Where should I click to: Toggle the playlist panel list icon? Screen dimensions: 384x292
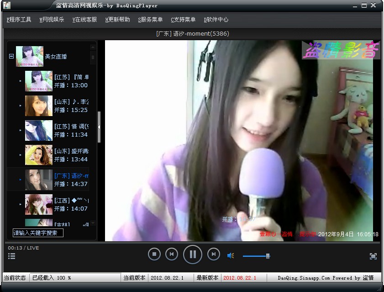click(x=12, y=256)
